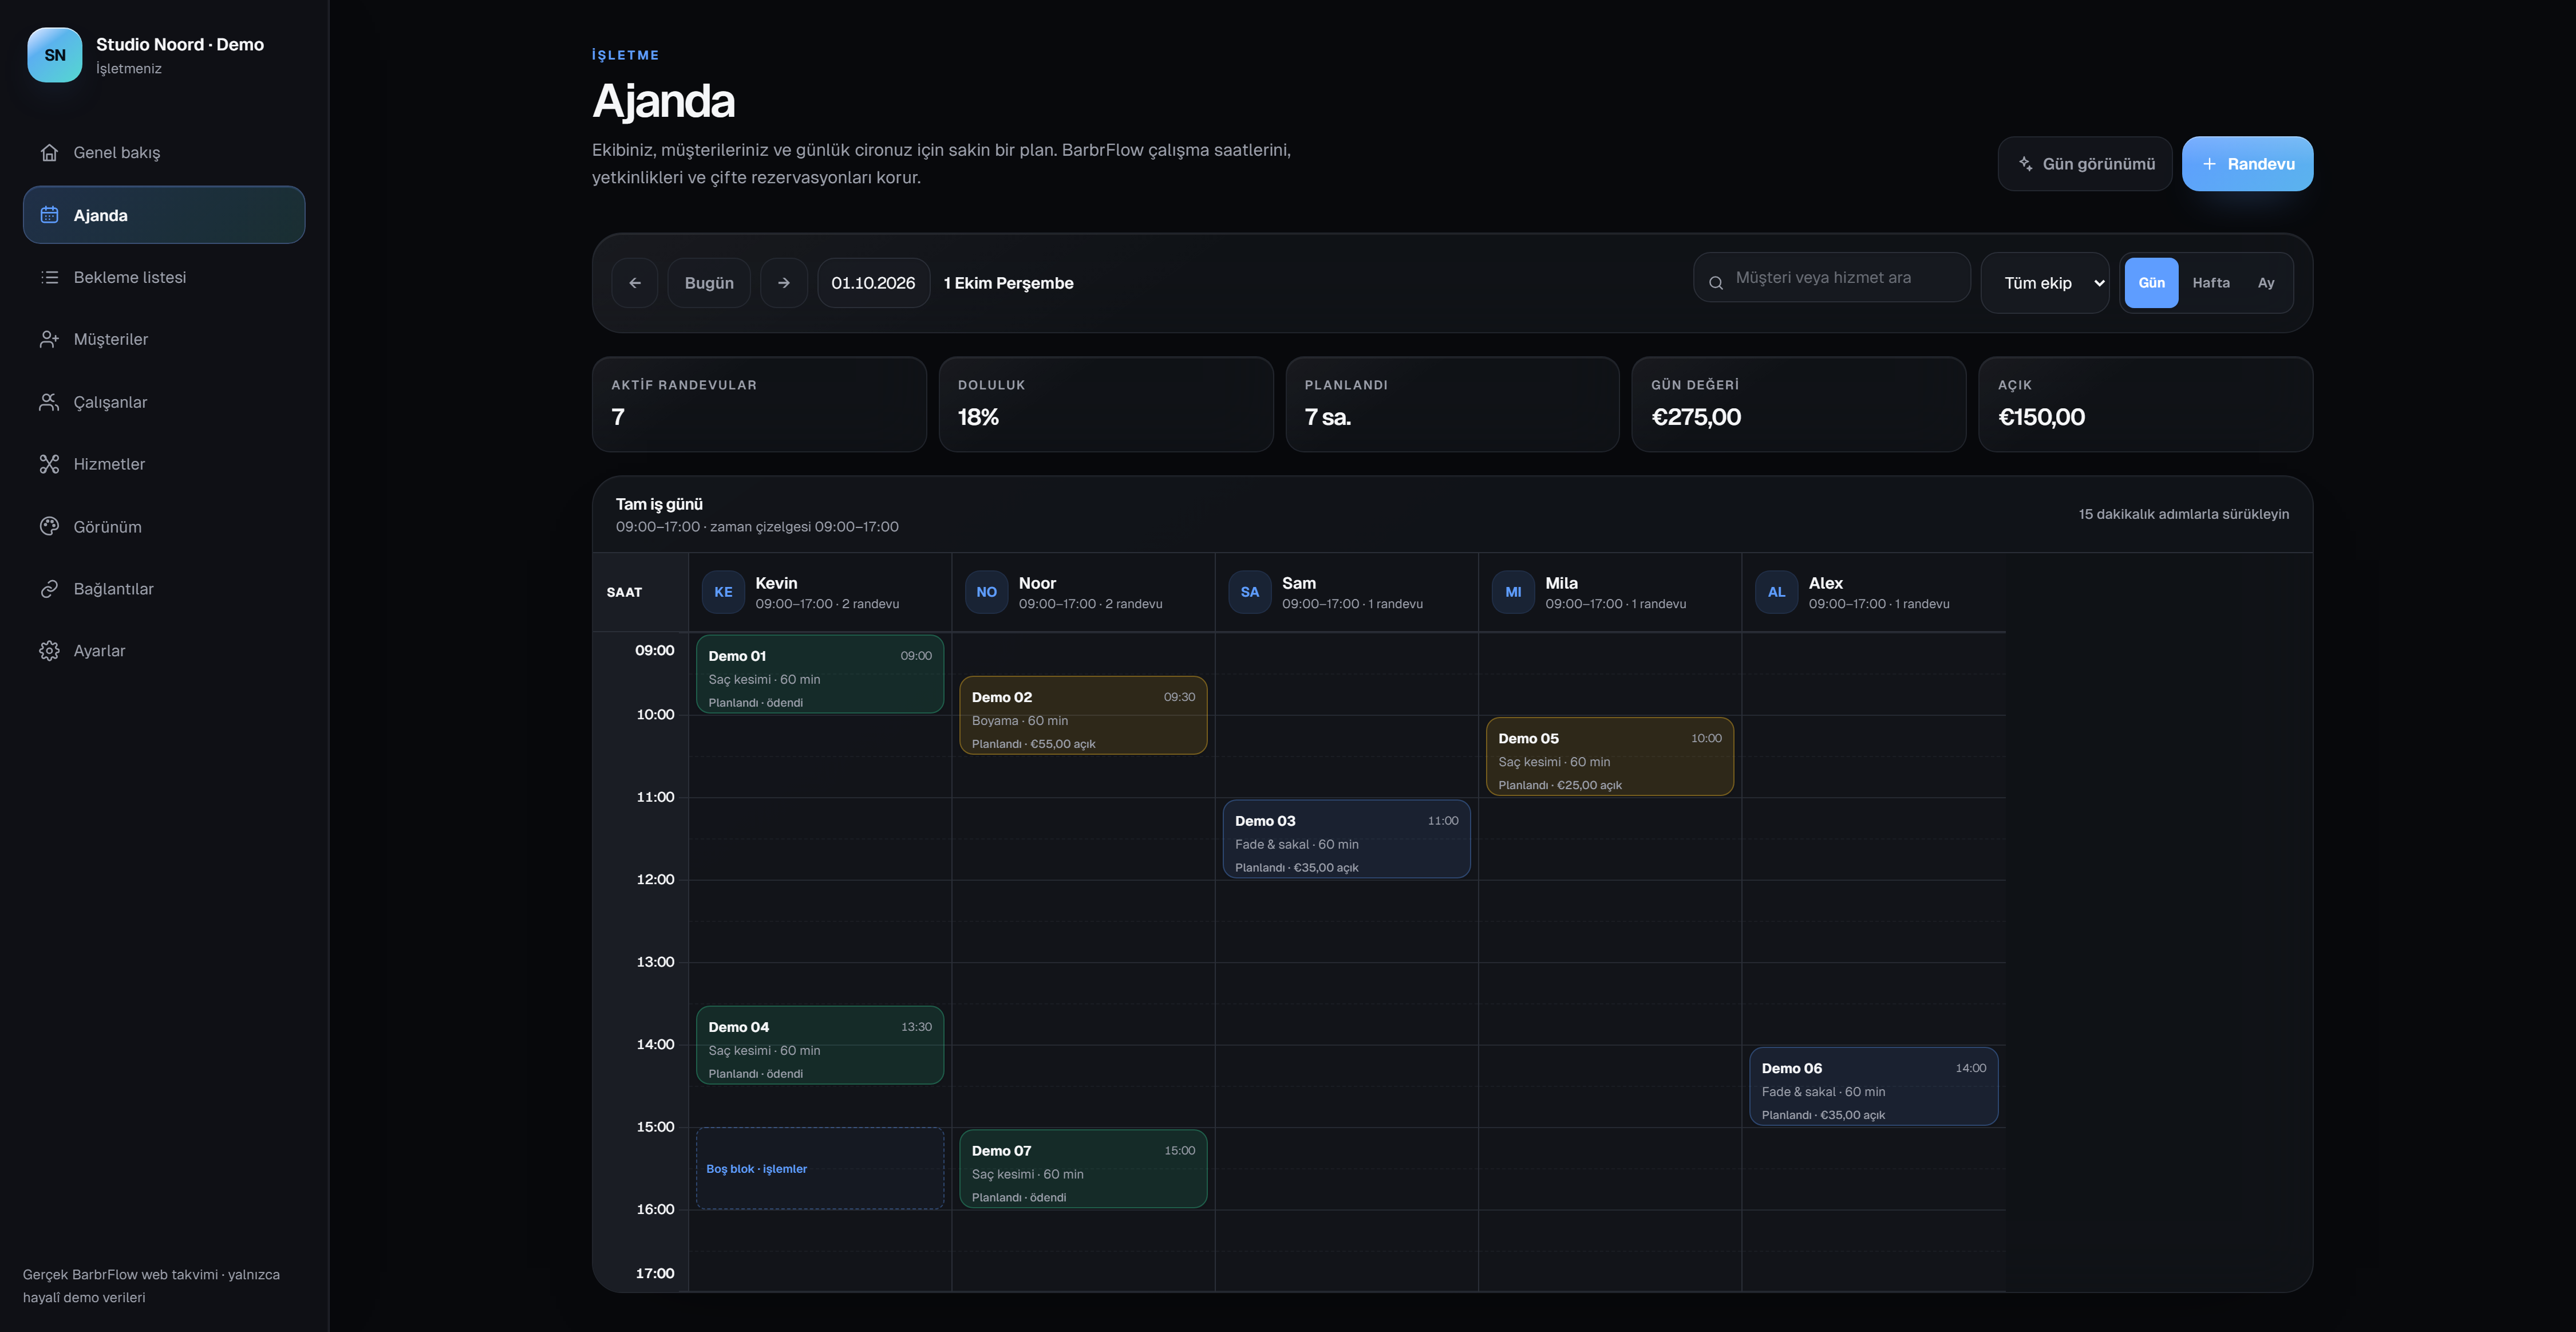This screenshot has width=2576, height=1332.
Task: Click the Doluluk 18% value
Action: [x=978, y=417]
